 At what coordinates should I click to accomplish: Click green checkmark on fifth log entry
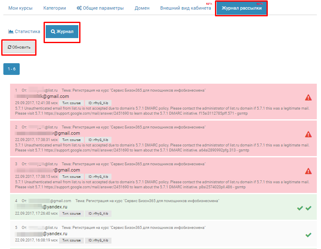pyautogui.click(x=308, y=235)
